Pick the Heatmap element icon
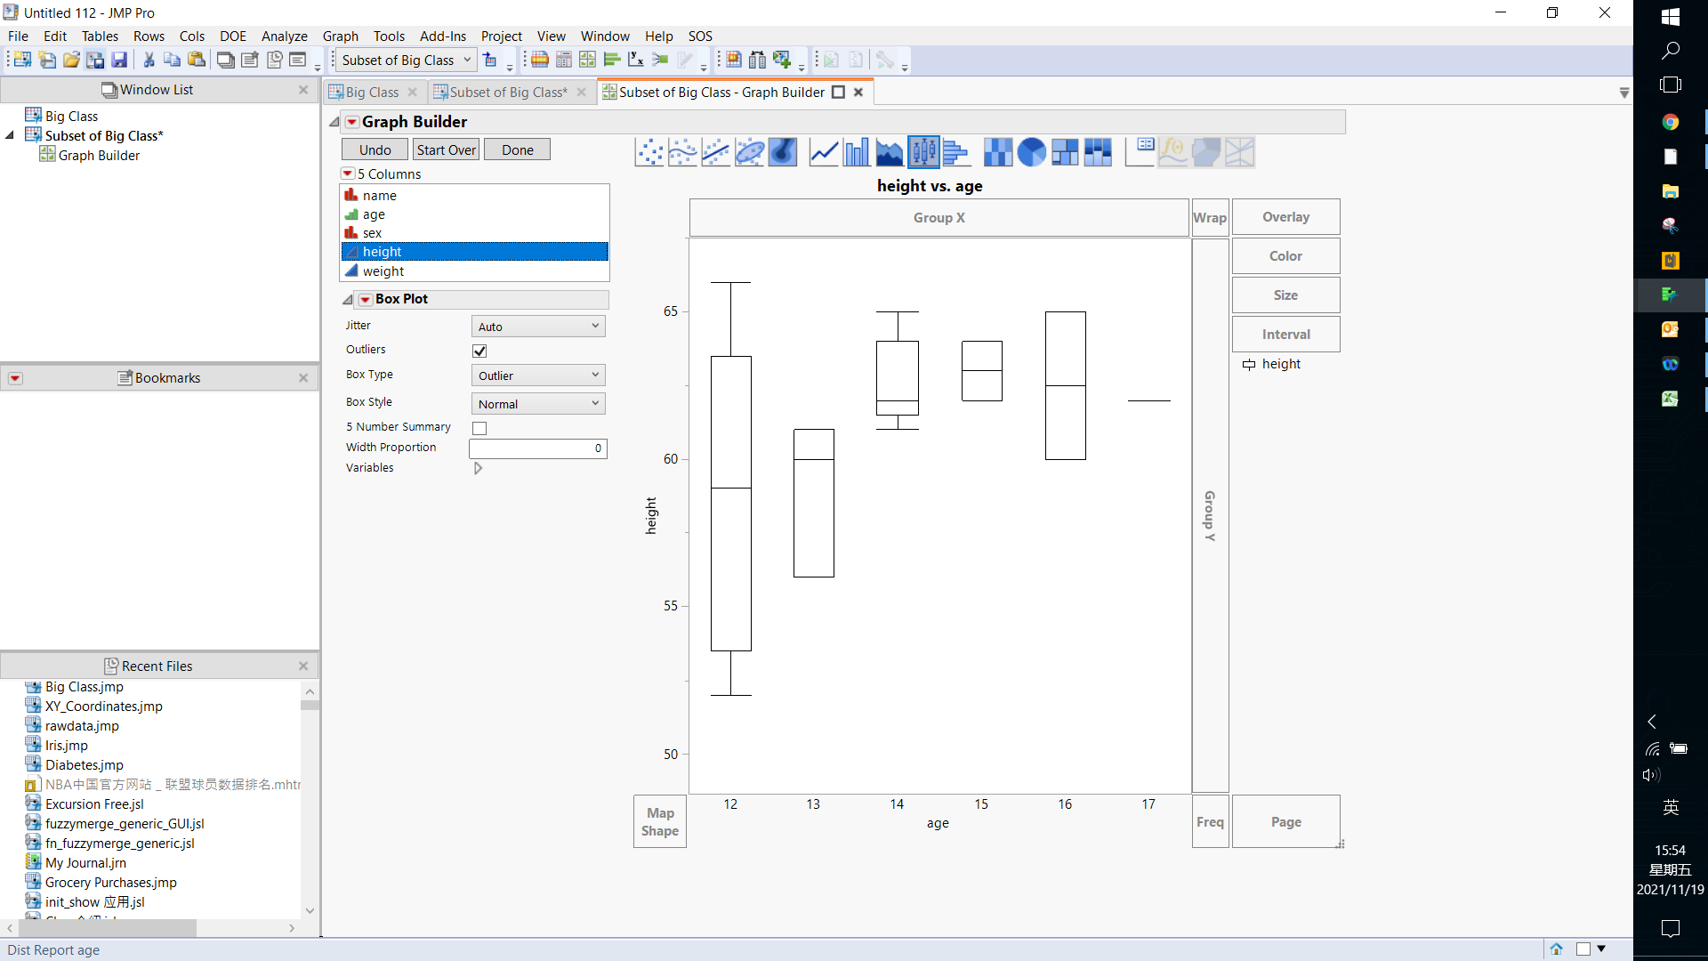 point(997,152)
